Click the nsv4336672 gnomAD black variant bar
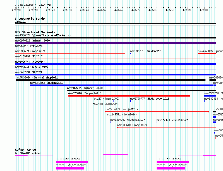The width and height of the screenshot is (223, 171). pos(115,38)
